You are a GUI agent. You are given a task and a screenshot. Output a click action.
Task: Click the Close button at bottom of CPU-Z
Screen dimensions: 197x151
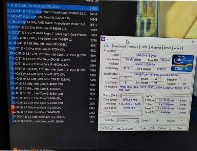(x=179, y=128)
